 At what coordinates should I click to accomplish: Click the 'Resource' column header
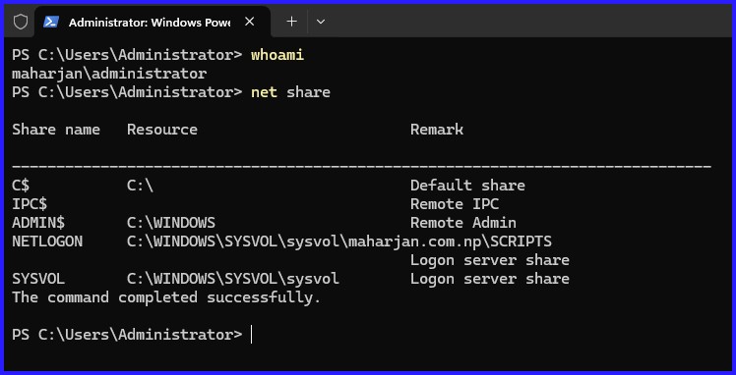pyautogui.click(x=162, y=130)
